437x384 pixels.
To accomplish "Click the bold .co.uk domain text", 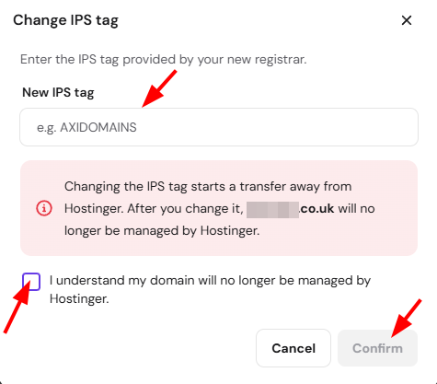I will 316,209.
